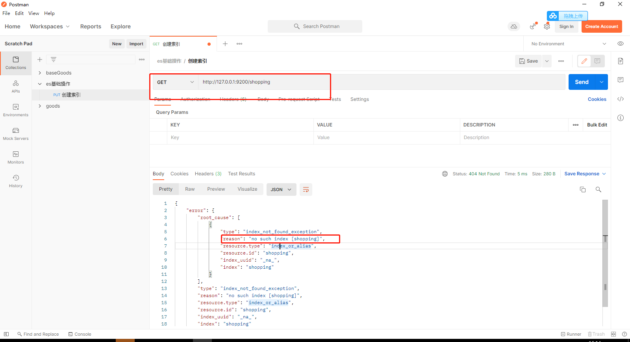The image size is (630, 342).
Task: Open the Edit menu
Action: tap(19, 13)
